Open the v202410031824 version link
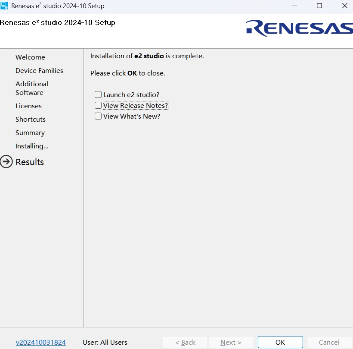 (x=41, y=342)
